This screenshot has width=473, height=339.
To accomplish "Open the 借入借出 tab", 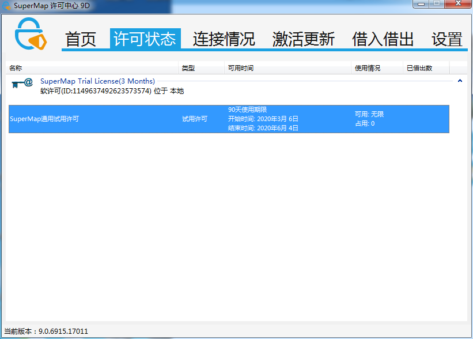I will click(x=383, y=39).
